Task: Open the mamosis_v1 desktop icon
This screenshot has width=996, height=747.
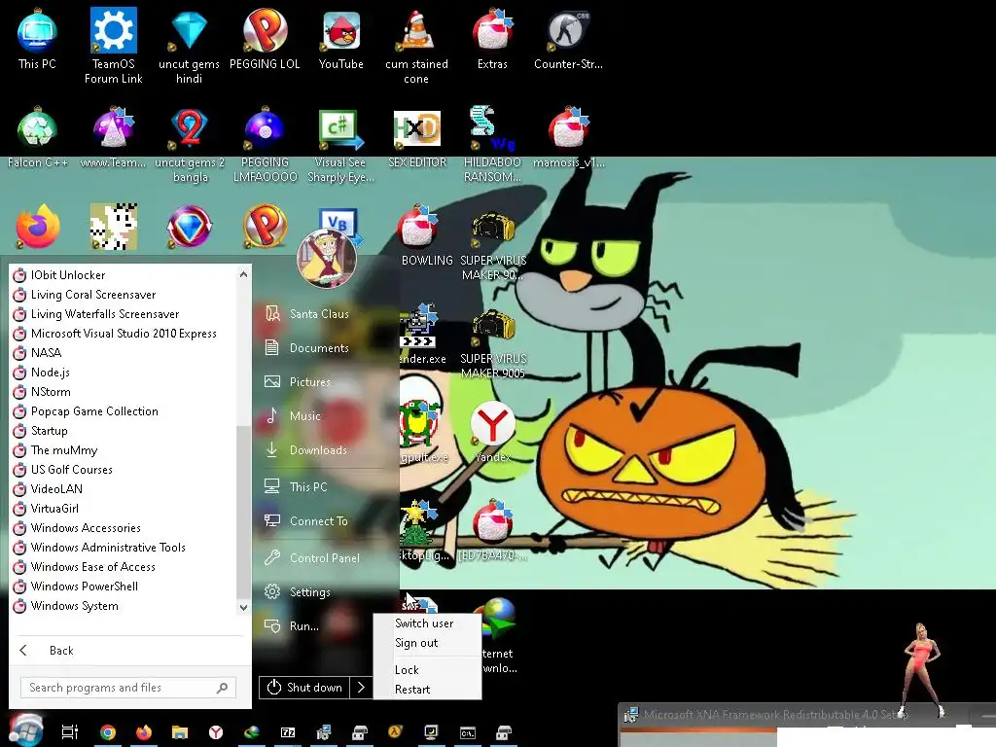Action: pos(568,137)
